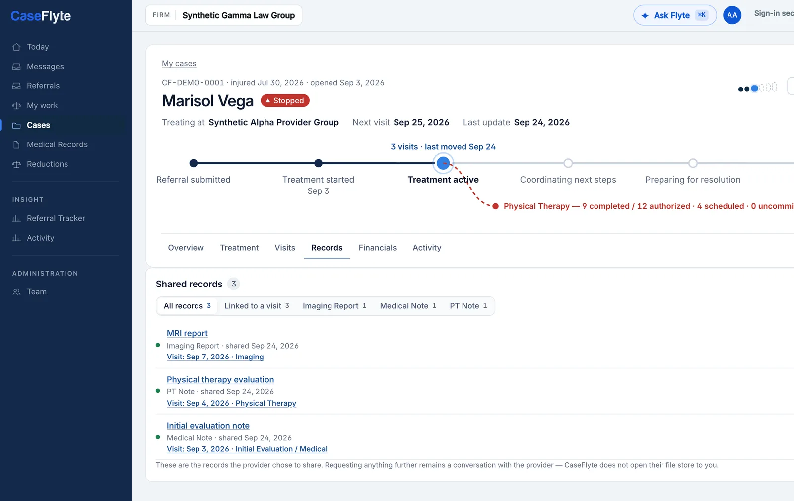Open the AA user avatar
The height and width of the screenshot is (501, 794).
(x=732, y=15)
